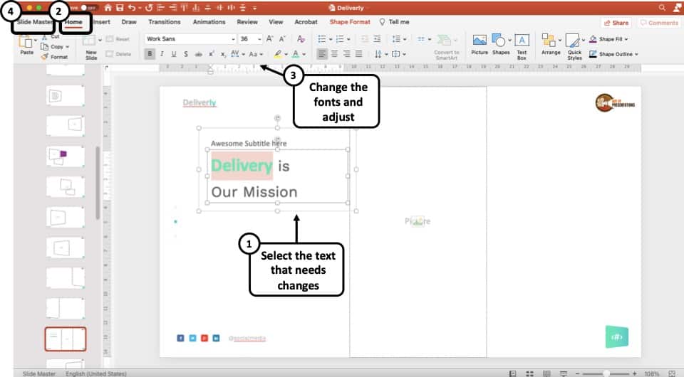Open the View tab

pos(276,22)
